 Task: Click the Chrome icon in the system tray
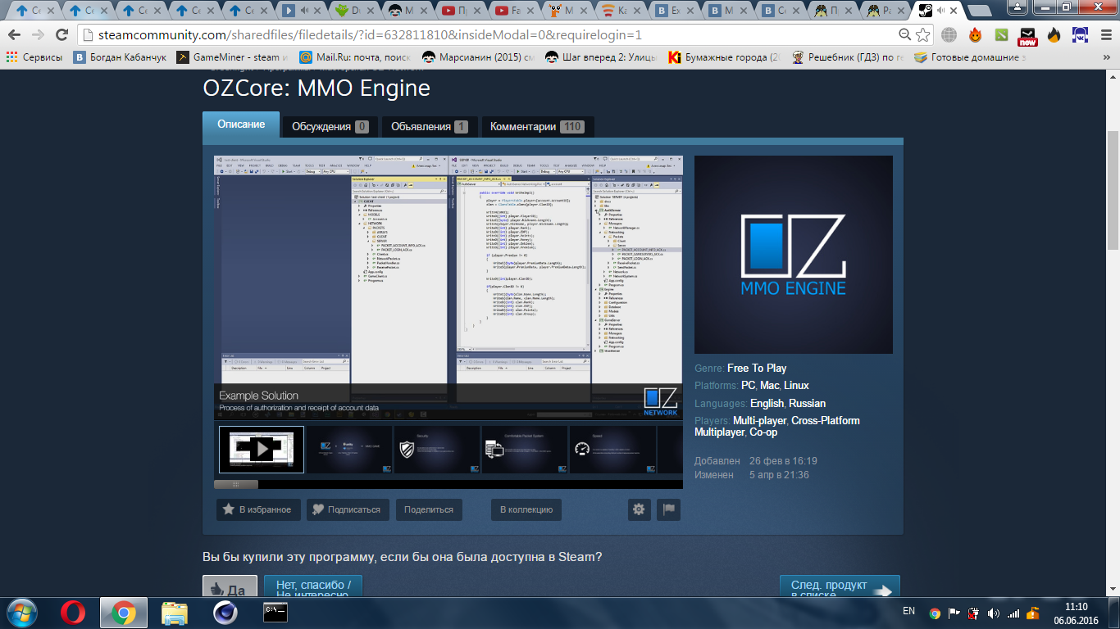[935, 613]
